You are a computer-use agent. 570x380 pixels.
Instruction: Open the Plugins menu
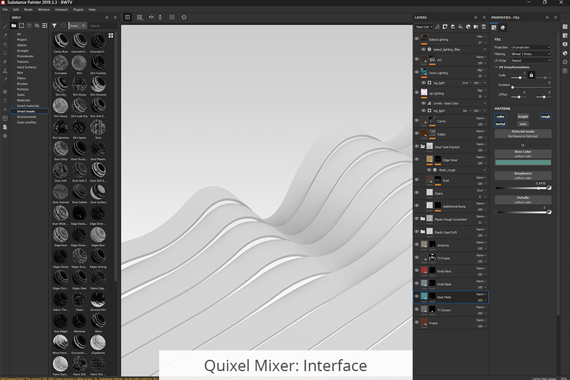[x=78, y=9]
